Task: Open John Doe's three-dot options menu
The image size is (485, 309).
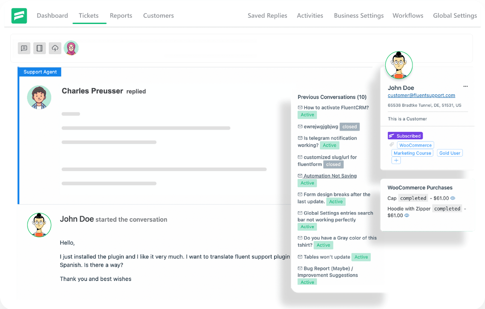Action: pyautogui.click(x=465, y=87)
